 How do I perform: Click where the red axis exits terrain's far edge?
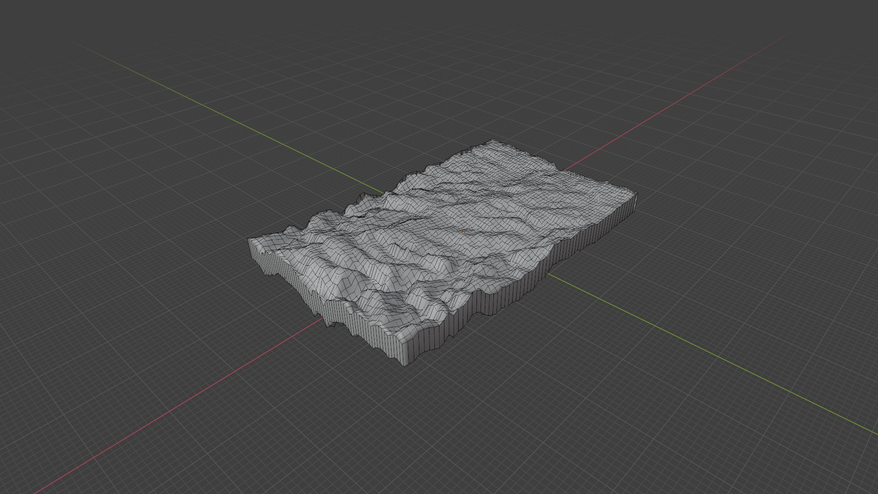[565, 170]
